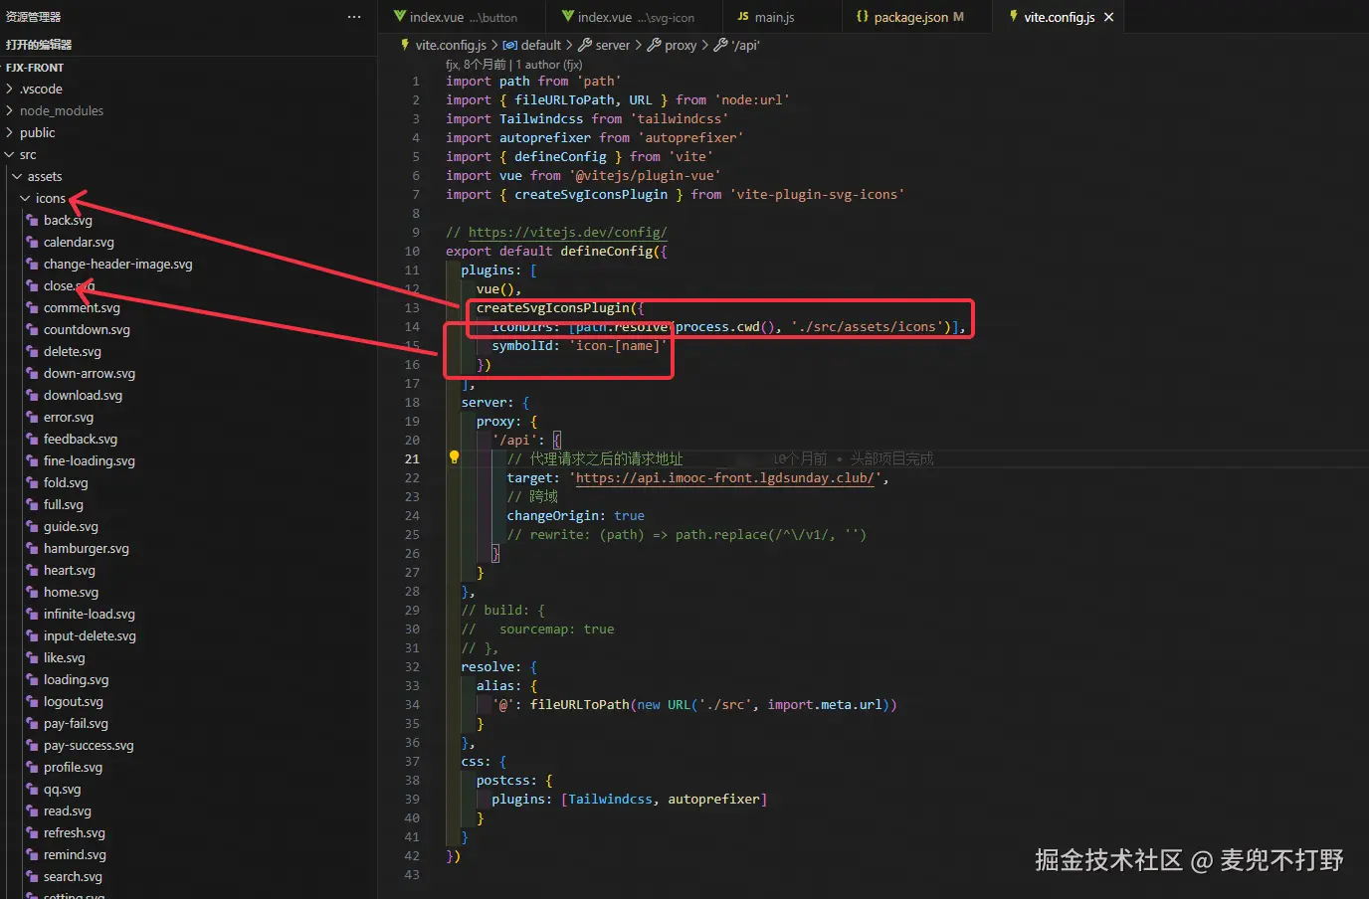Collapse the assets folder

(x=18, y=176)
